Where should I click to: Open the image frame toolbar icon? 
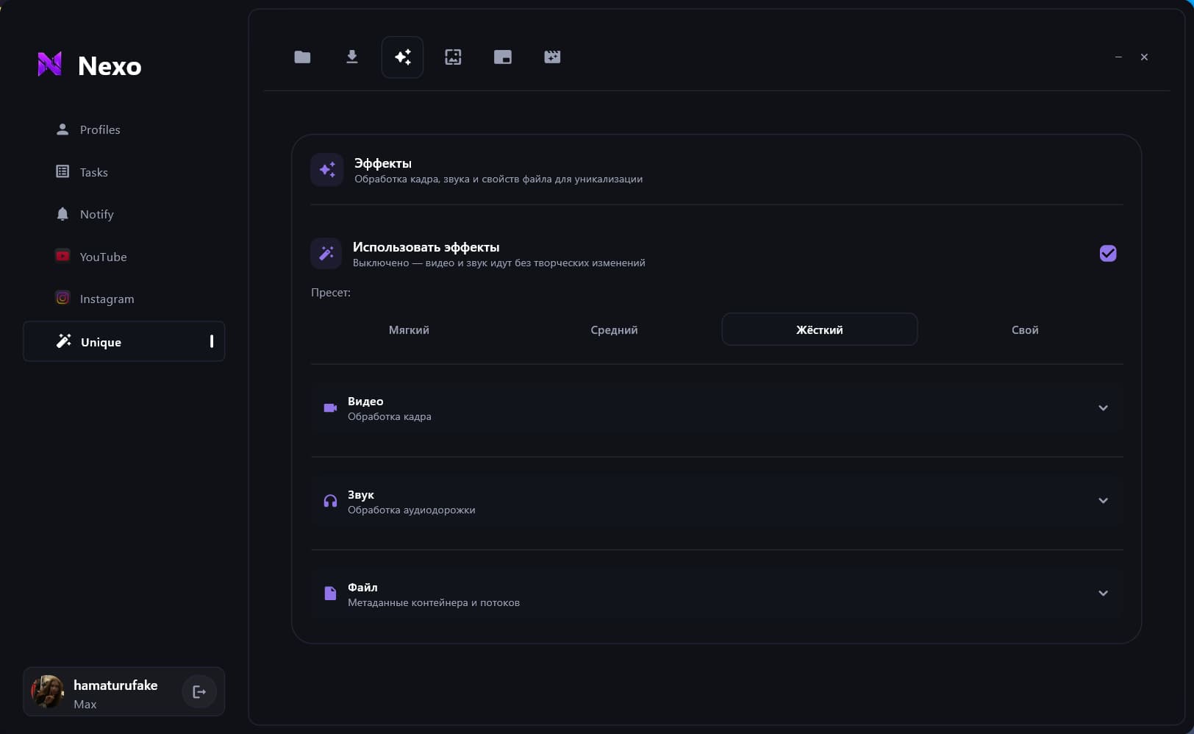(x=453, y=57)
